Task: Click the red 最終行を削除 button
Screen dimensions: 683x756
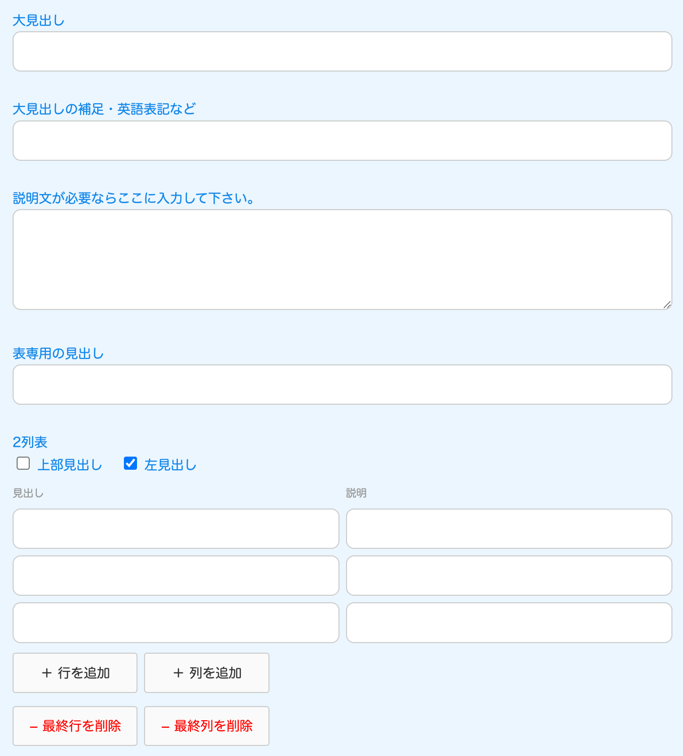Action: (75, 726)
